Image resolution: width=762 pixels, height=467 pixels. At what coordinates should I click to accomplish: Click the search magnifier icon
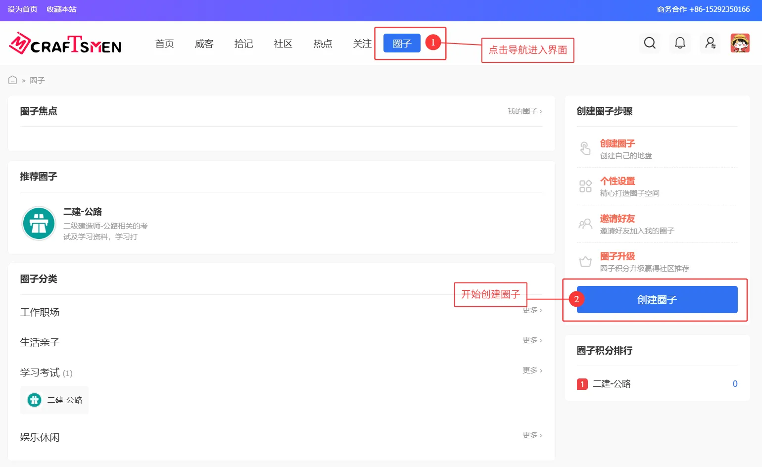coord(650,43)
